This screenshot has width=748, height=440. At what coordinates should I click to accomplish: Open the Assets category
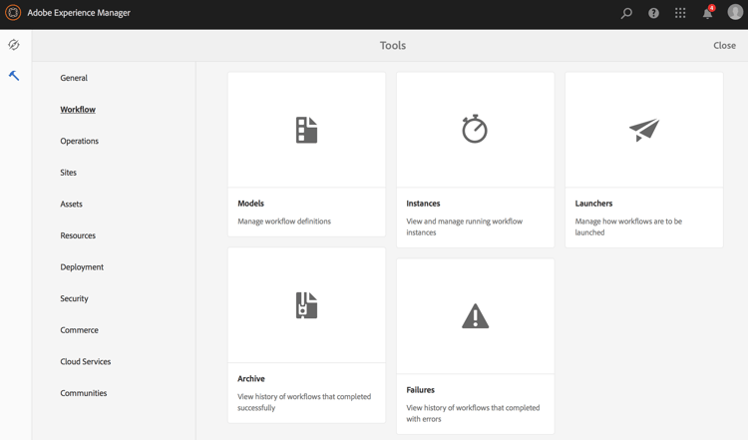tap(71, 204)
